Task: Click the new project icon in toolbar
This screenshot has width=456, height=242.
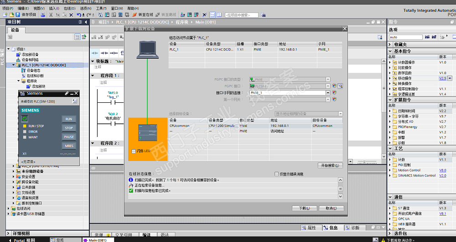Action: (5, 15)
